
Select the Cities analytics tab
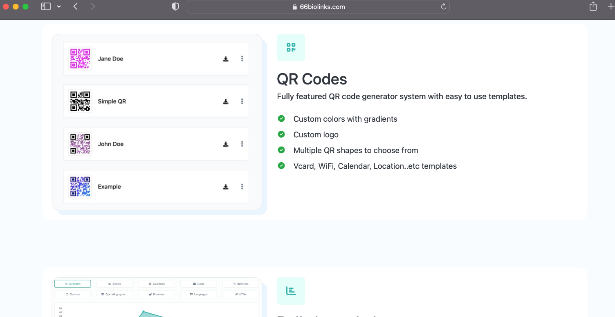coord(199,284)
